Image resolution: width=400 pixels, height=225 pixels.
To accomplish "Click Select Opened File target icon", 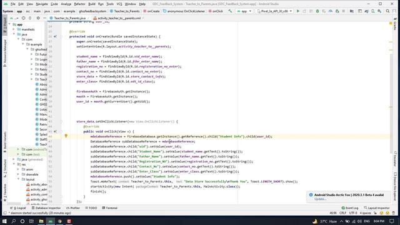I will pyautogui.click(x=24, y=18).
